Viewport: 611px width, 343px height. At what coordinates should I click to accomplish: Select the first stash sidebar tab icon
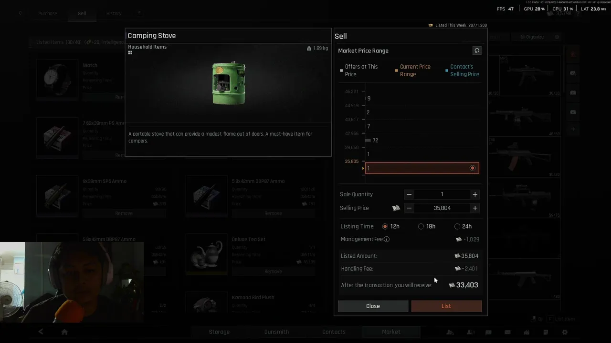coord(573,54)
